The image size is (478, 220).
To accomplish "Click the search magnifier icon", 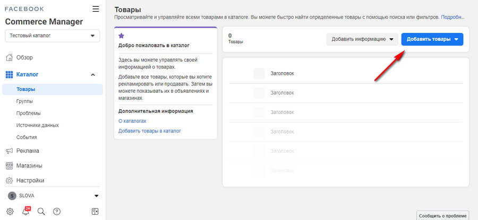I will click(41, 211).
